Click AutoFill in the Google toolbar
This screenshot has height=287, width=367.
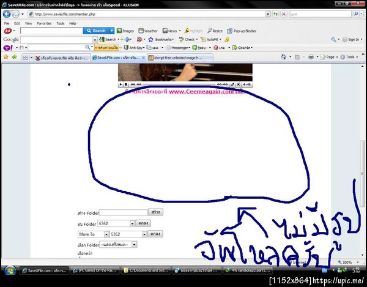pos(210,40)
